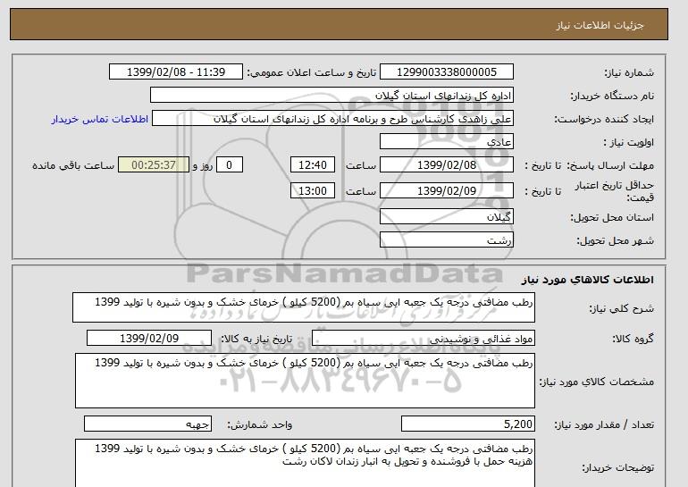The height and width of the screenshot is (487, 688).
Task: Click the label نام دستگاه خریدار
Action: coord(612,96)
